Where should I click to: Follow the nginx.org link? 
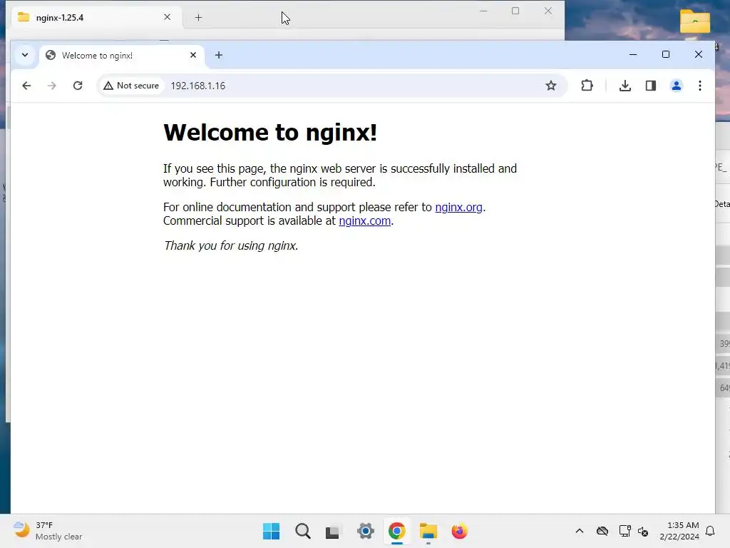pos(458,208)
